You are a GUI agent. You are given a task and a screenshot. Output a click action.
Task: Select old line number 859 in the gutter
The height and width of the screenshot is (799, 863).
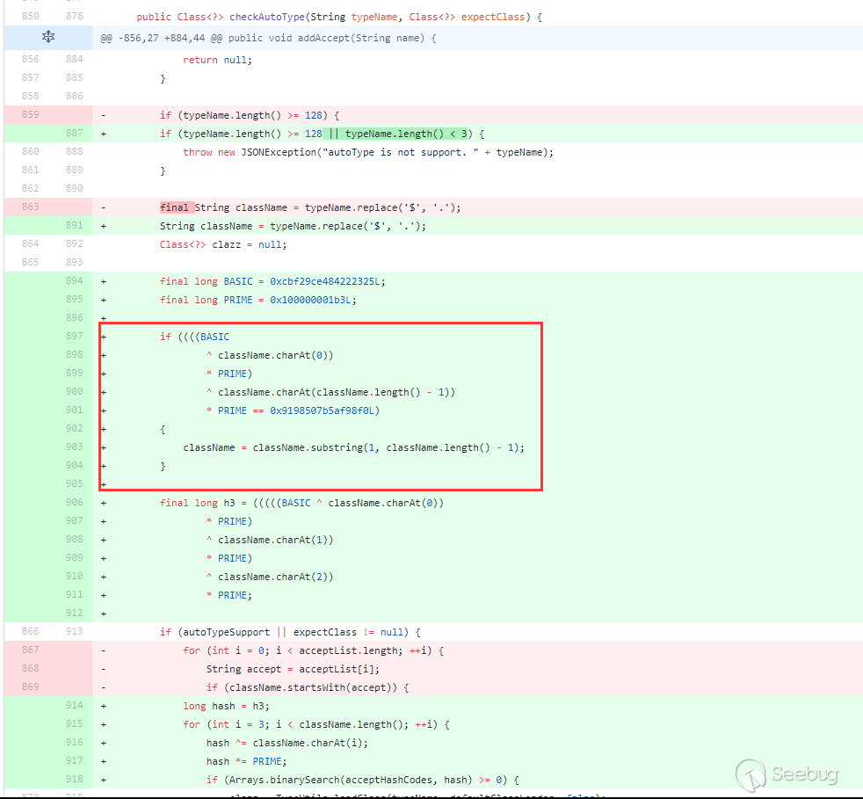point(30,114)
